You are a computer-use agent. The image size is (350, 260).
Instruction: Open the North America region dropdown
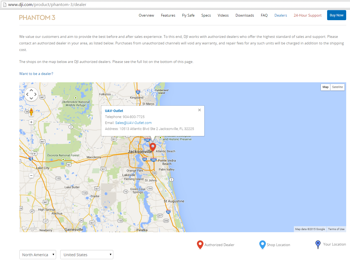[38, 255]
